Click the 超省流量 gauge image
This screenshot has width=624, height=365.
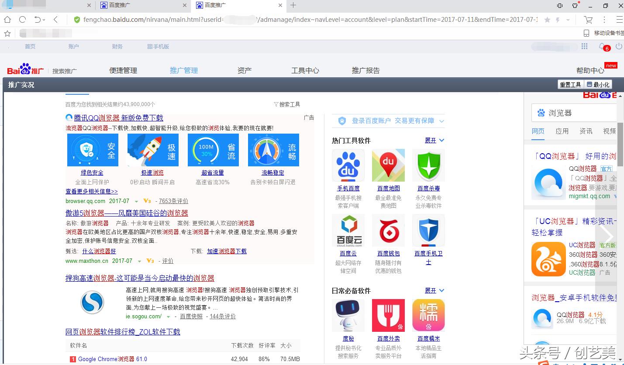[x=213, y=150]
